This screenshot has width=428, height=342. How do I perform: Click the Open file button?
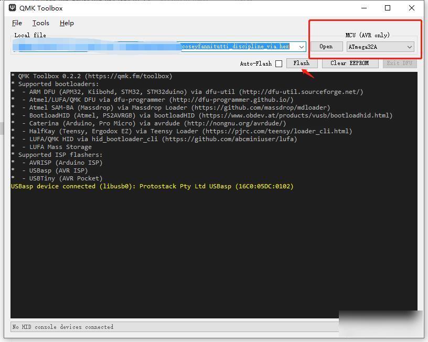pos(326,47)
